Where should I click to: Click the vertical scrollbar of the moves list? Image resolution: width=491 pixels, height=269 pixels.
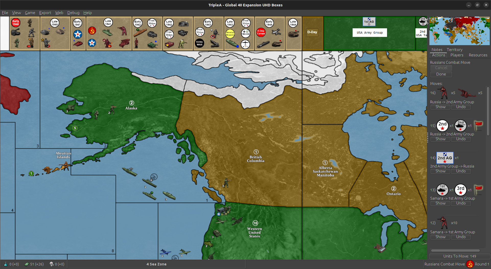[x=488, y=111]
